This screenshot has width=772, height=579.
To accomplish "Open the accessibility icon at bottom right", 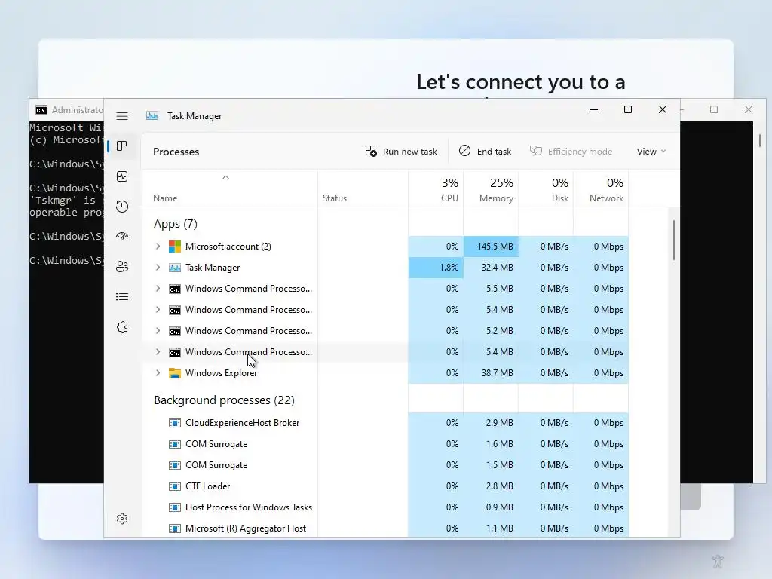I will pos(718,561).
